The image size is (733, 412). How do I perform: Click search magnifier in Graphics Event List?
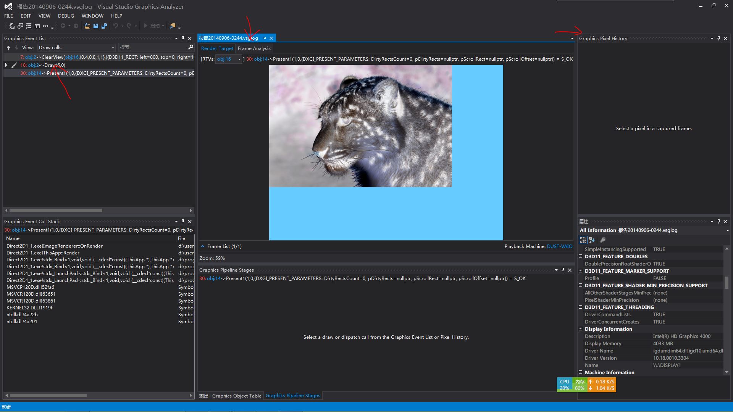point(191,47)
